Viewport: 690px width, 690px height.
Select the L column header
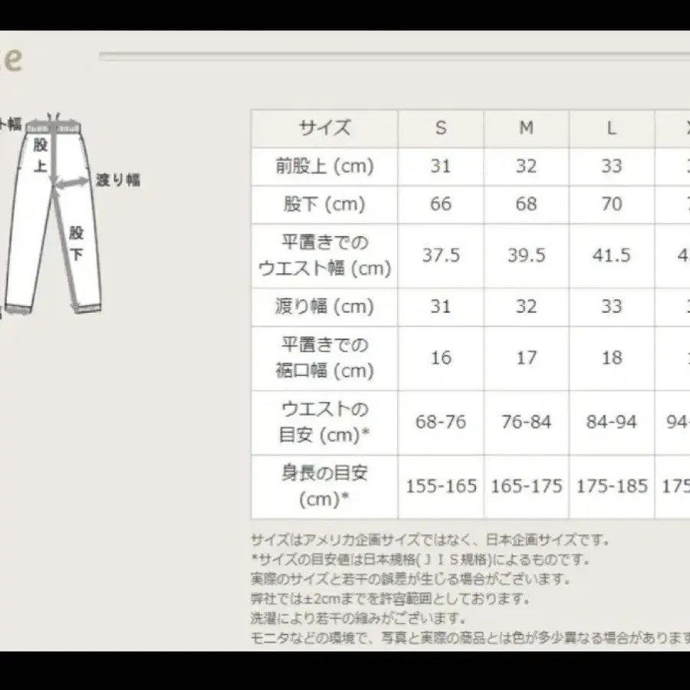(612, 128)
